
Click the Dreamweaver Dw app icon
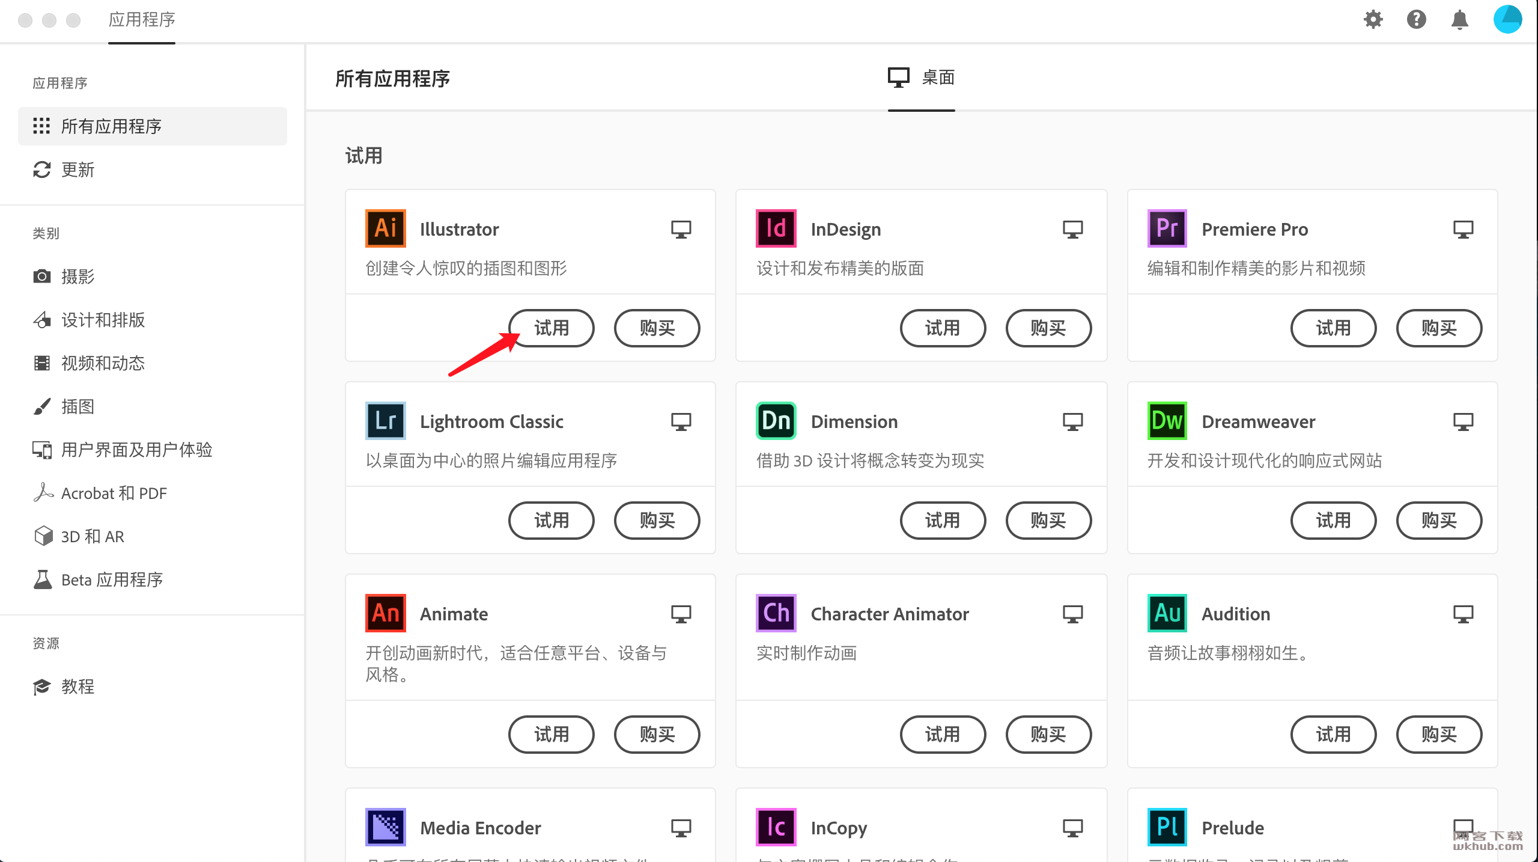pos(1167,421)
